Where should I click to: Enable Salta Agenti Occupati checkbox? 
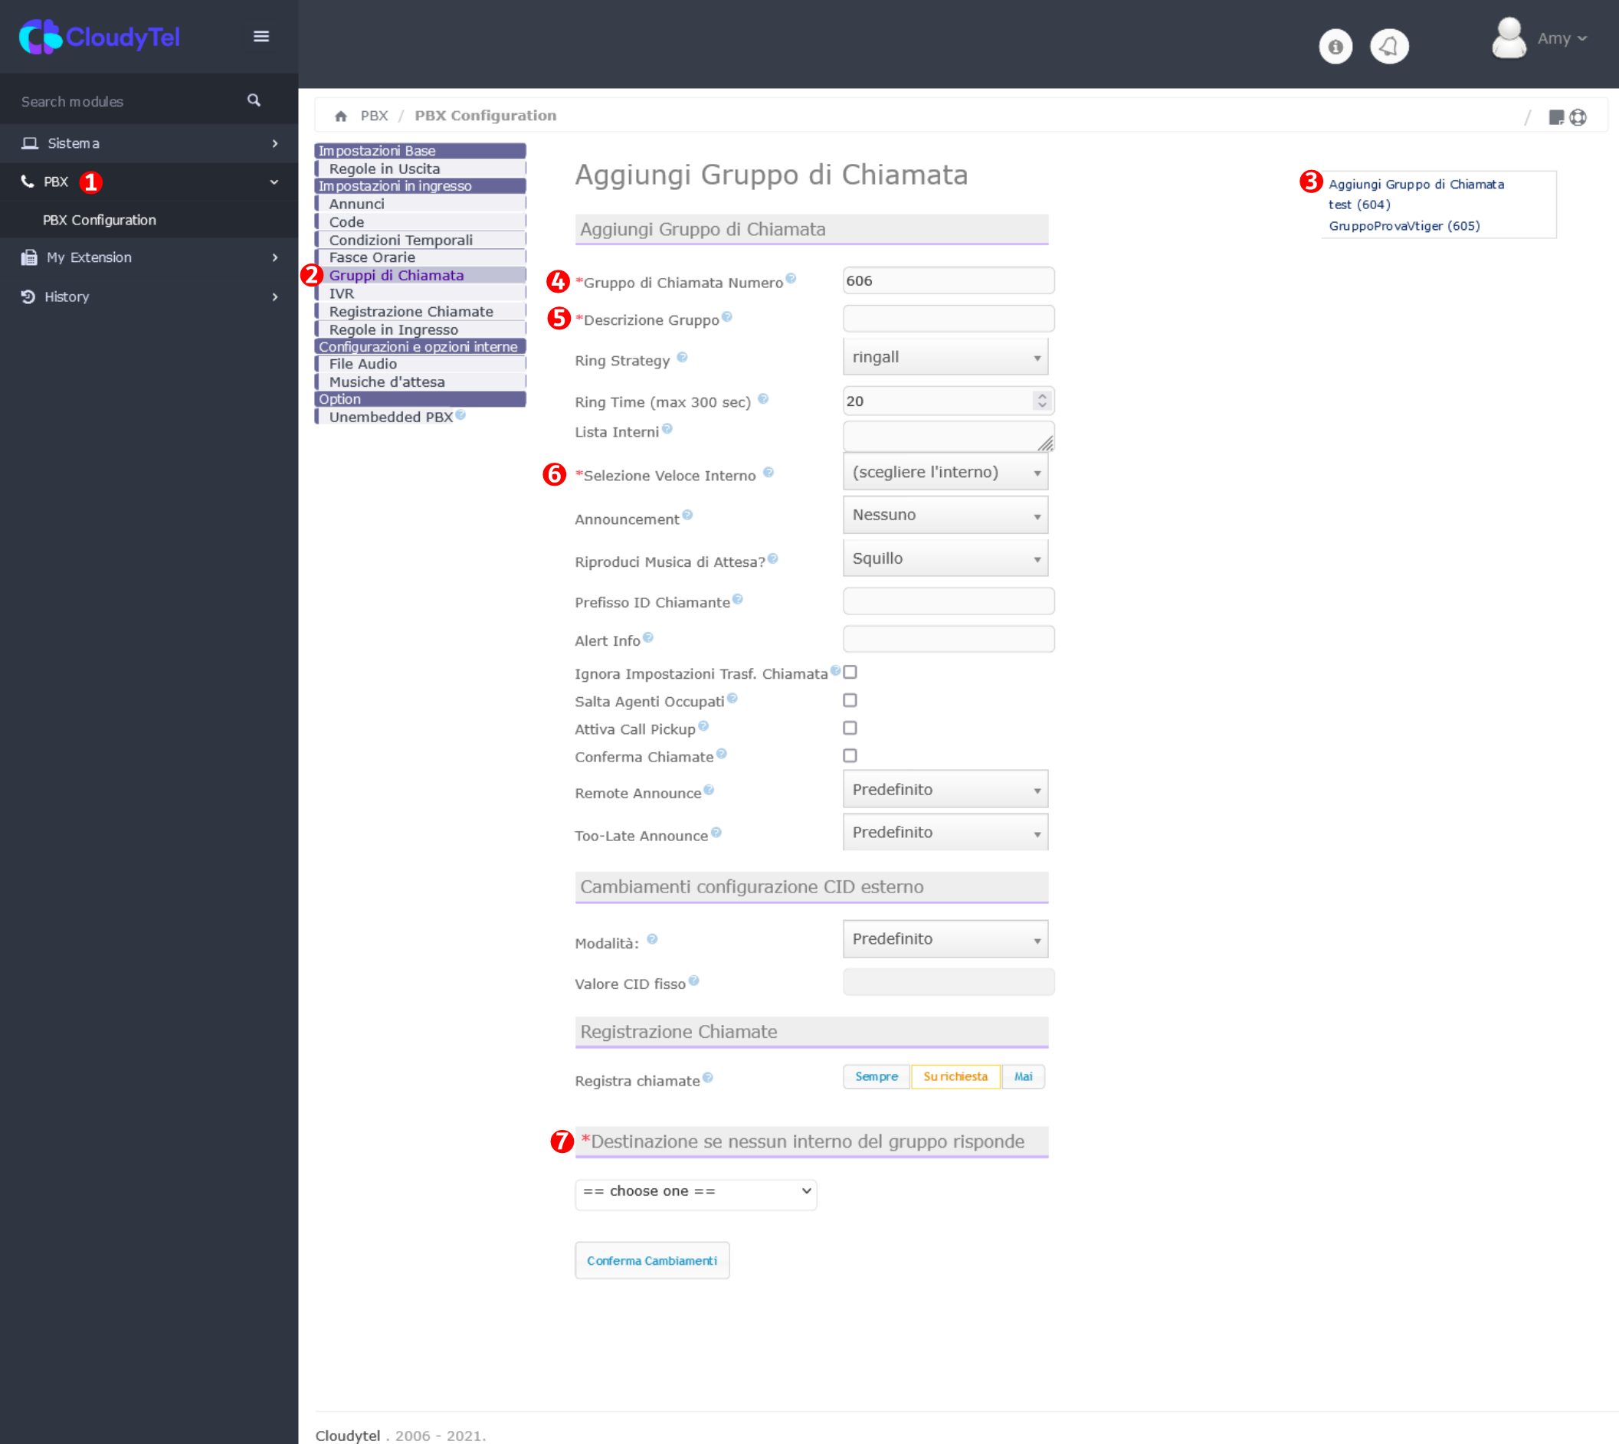(850, 701)
